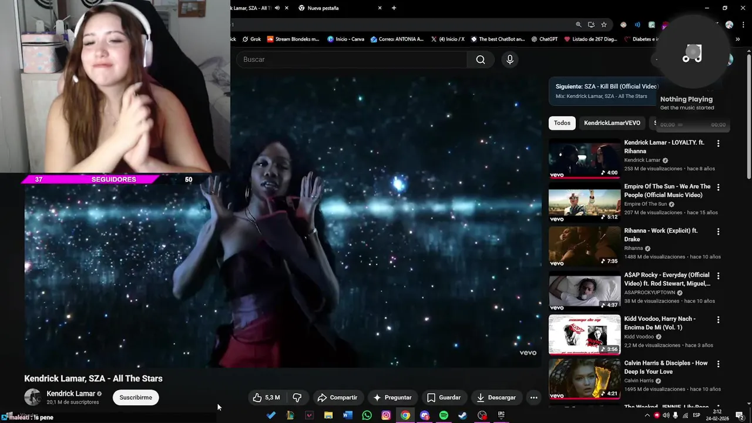The image size is (752, 423).
Task: Open the (4) Inicio / X bookmark
Action: tap(447, 39)
